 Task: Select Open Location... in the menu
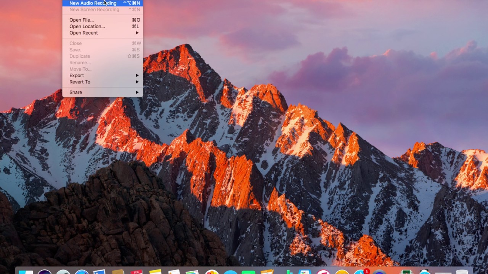point(103,26)
